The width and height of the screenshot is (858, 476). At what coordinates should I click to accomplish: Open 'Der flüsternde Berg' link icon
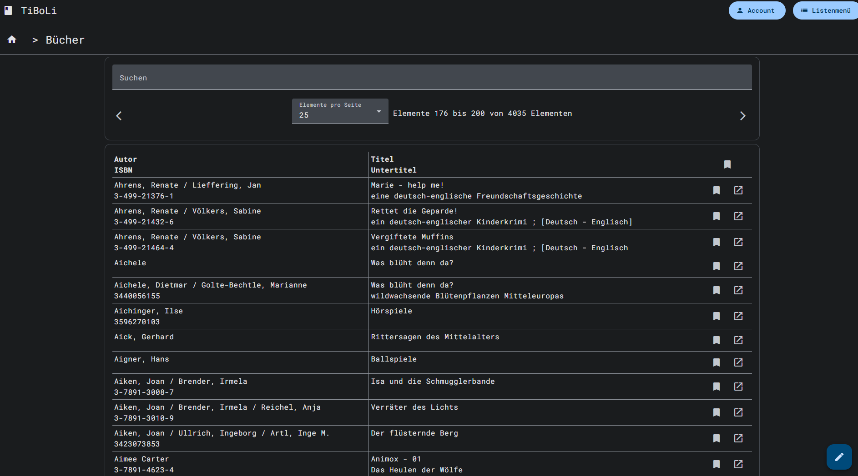pyautogui.click(x=738, y=438)
